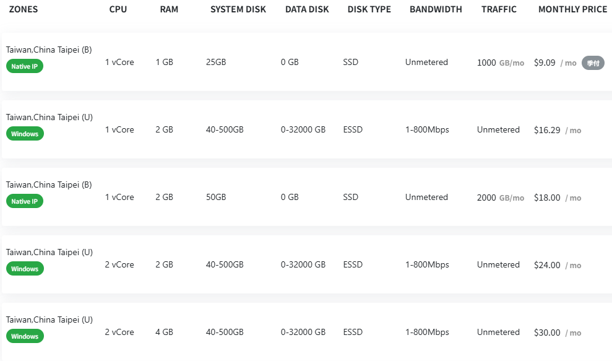Open Taiwan,China Taipei (B) zone in the $18.00 plan
The image size is (612, 361).
[49, 185]
